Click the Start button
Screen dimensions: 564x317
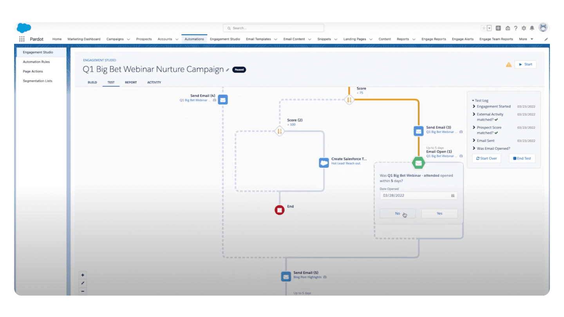pos(525,65)
